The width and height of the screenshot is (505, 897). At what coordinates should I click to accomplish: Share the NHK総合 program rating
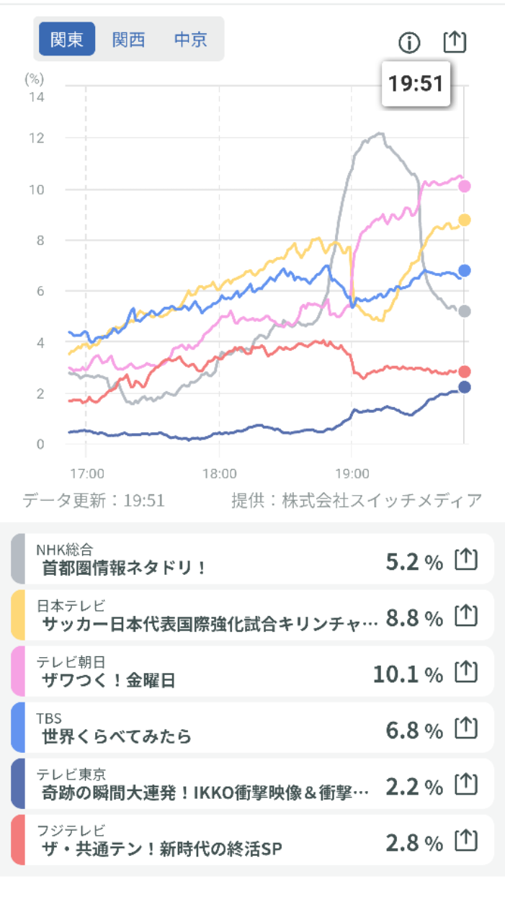(x=466, y=560)
